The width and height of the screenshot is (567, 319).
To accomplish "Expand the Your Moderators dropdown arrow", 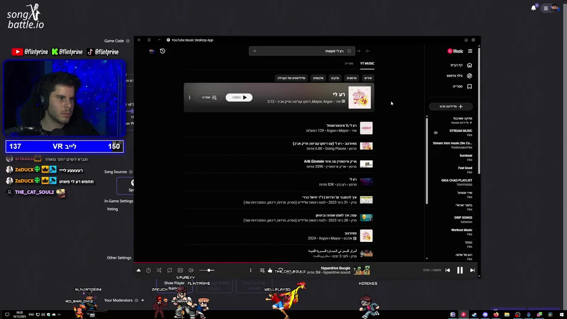I will pyautogui.click(x=142, y=300).
